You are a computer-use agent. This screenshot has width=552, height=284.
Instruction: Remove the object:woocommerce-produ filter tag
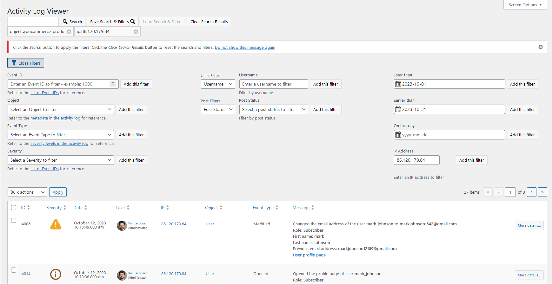click(69, 32)
